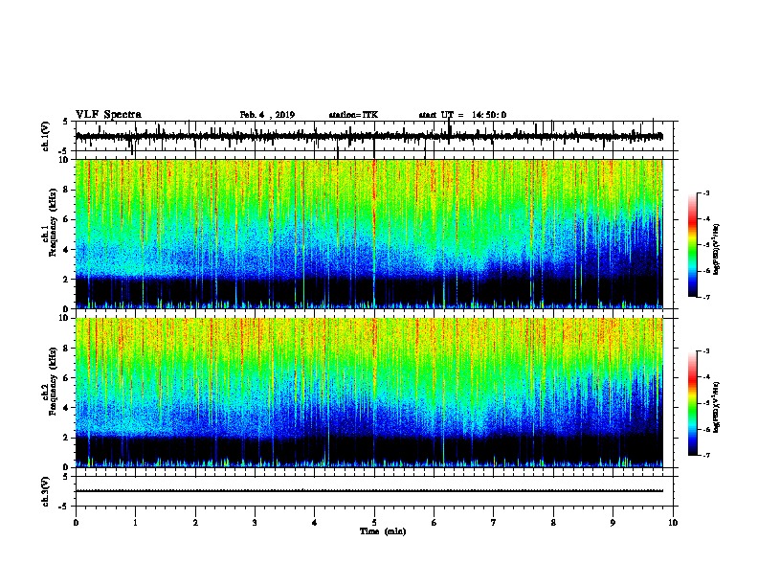
Task: Click time axis tick label "9"
Action: click(613, 523)
